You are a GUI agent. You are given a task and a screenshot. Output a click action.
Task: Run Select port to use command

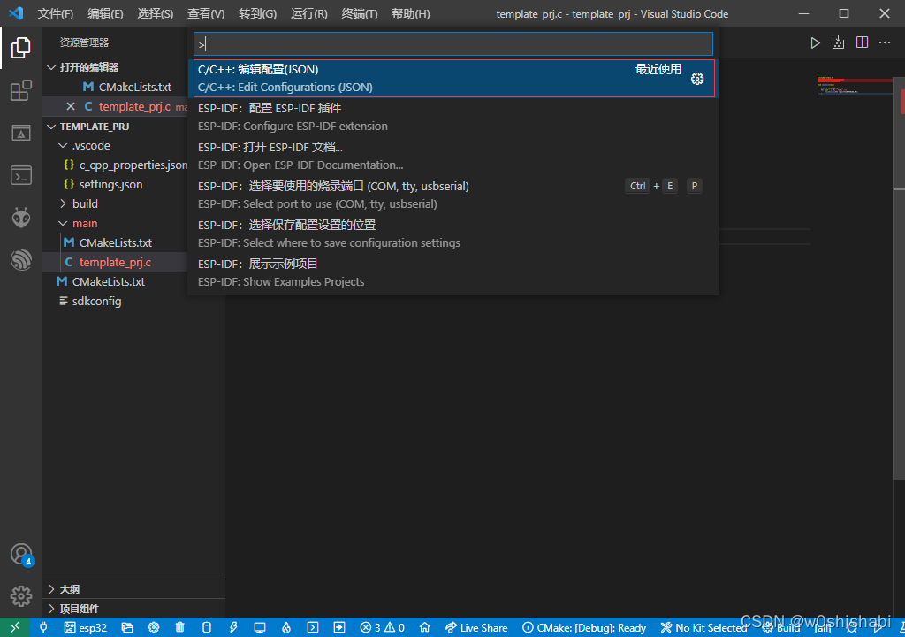click(x=454, y=195)
